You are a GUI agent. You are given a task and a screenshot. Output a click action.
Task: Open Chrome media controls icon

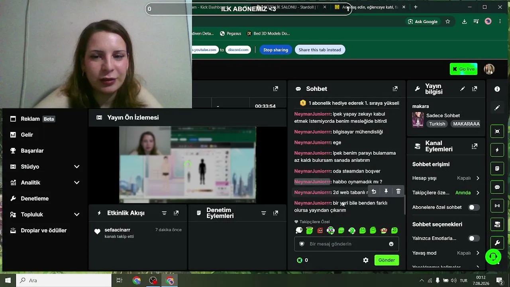tap(476, 22)
